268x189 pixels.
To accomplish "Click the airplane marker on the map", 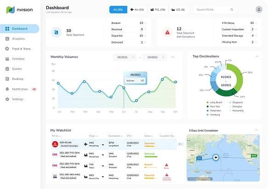I will click(216, 157).
